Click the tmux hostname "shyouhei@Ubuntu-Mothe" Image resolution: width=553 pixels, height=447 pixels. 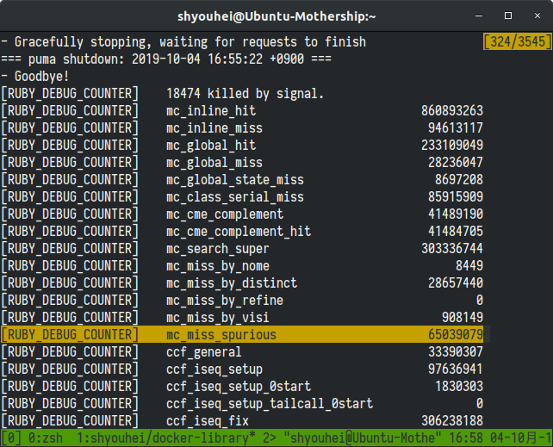click(x=363, y=438)
